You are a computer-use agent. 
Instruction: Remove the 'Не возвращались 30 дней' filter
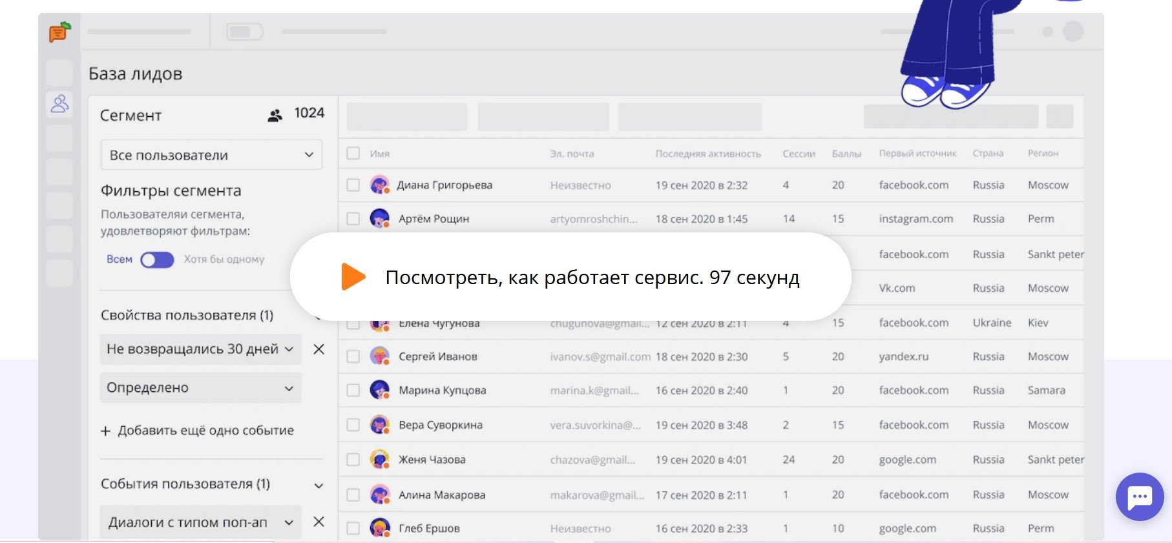coord(319,349)
